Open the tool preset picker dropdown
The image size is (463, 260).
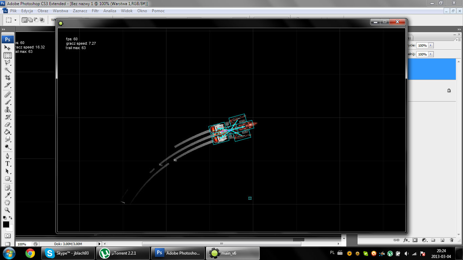click(x=15, y=20)
